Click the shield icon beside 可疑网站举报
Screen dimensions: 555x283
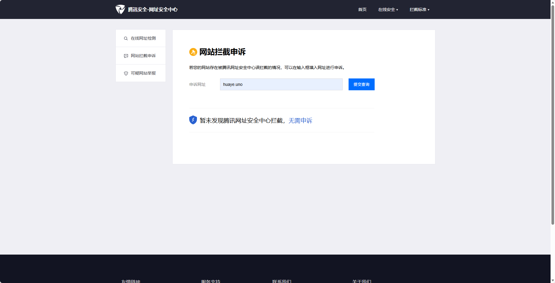pos(126,73)
